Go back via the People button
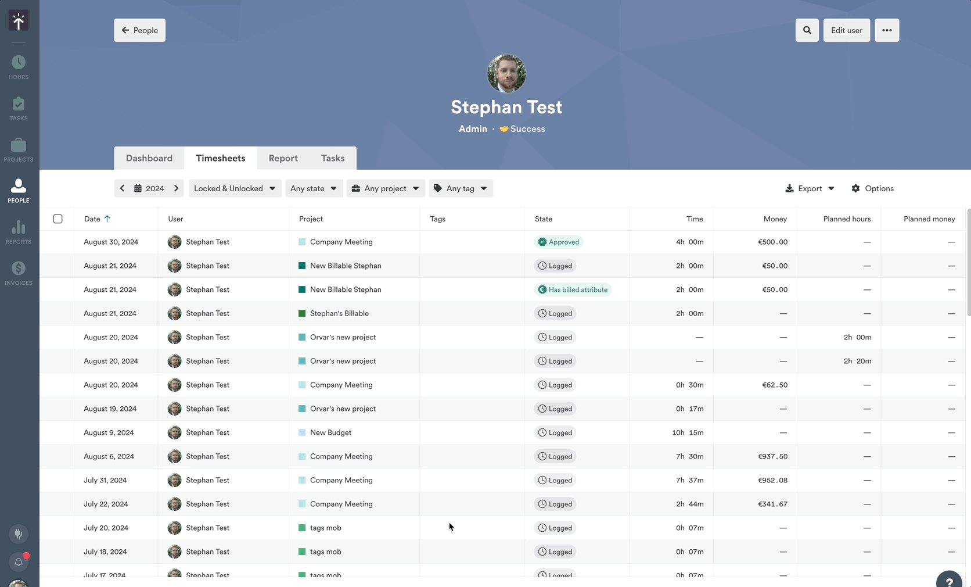Screen dimensions: 971x587 [139, 30]
